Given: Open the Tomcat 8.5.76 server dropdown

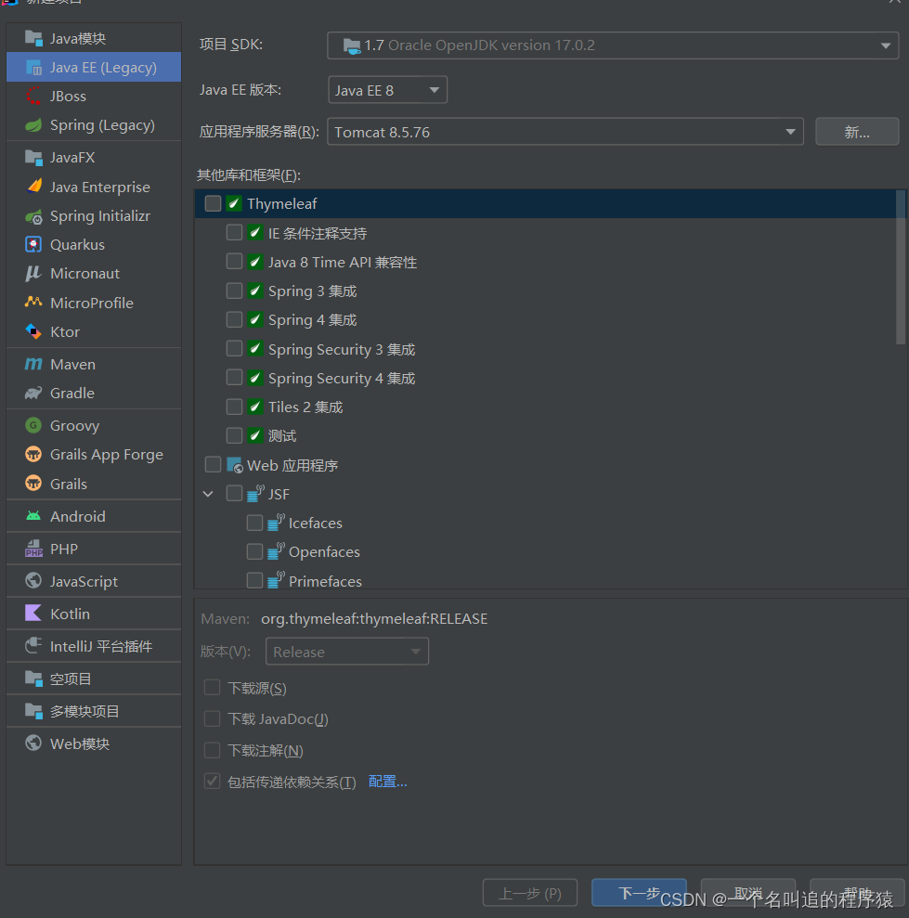Looking at the screenshot, I should [565, 132].
